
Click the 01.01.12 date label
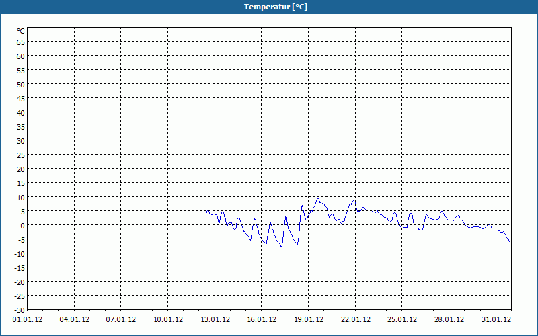[x=28, y=320]
